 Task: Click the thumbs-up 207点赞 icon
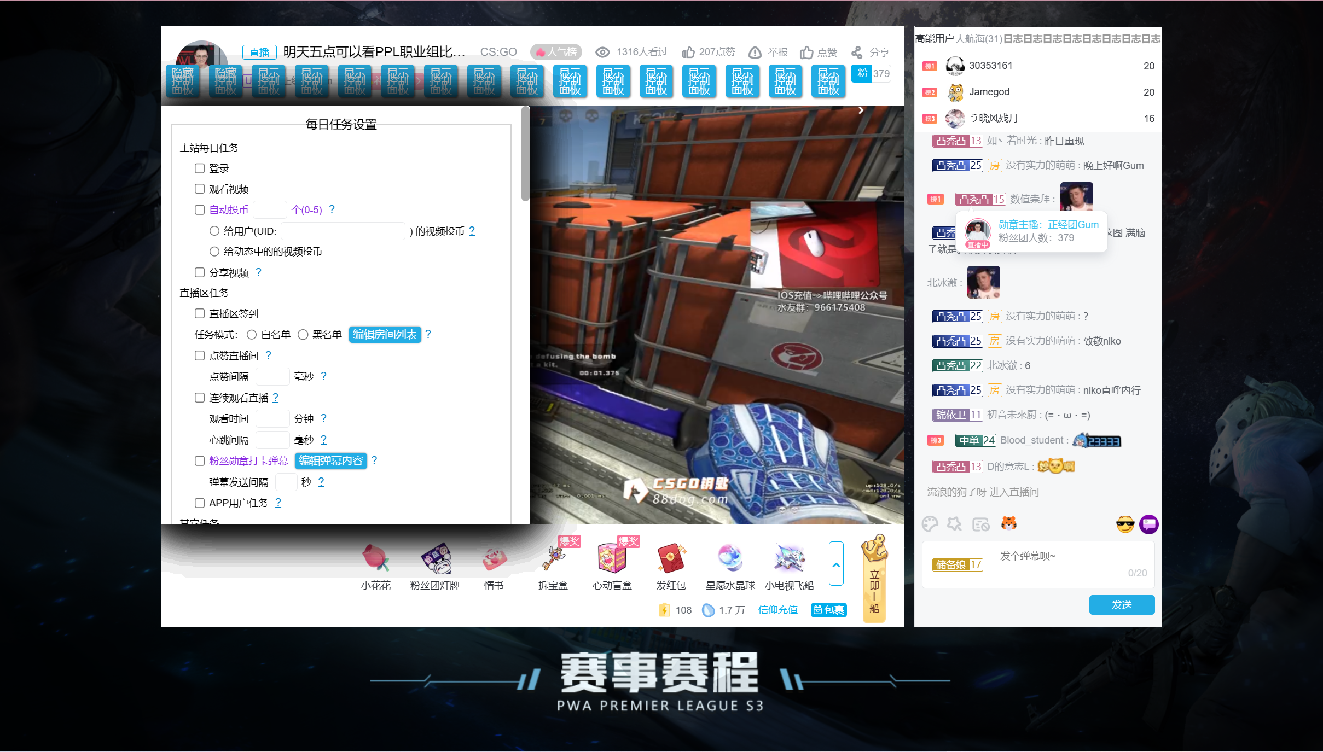coord(688,53)
